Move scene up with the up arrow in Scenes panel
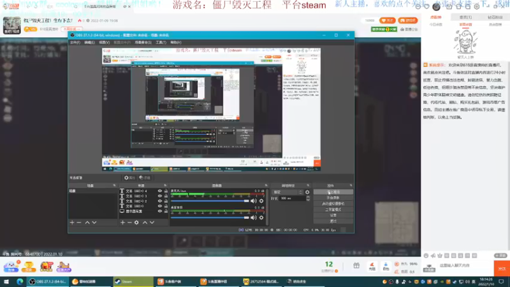The width and height of the screenshot is (510, 287). point(87,223)
